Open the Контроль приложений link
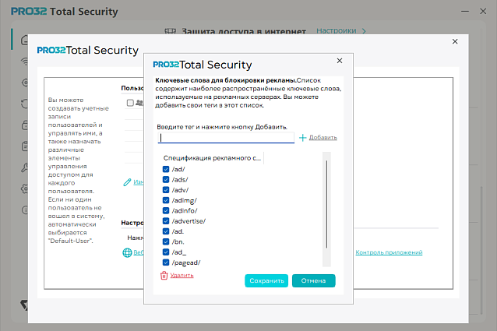 389,252
